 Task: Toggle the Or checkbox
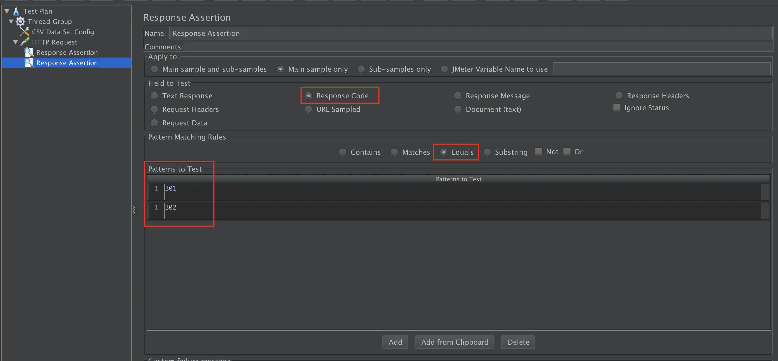[567, 151]
